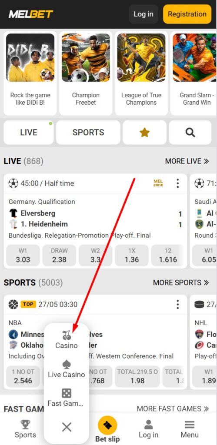217x445 pixels.
Task: Click the search magnifier button
Action: coord(190,132)
